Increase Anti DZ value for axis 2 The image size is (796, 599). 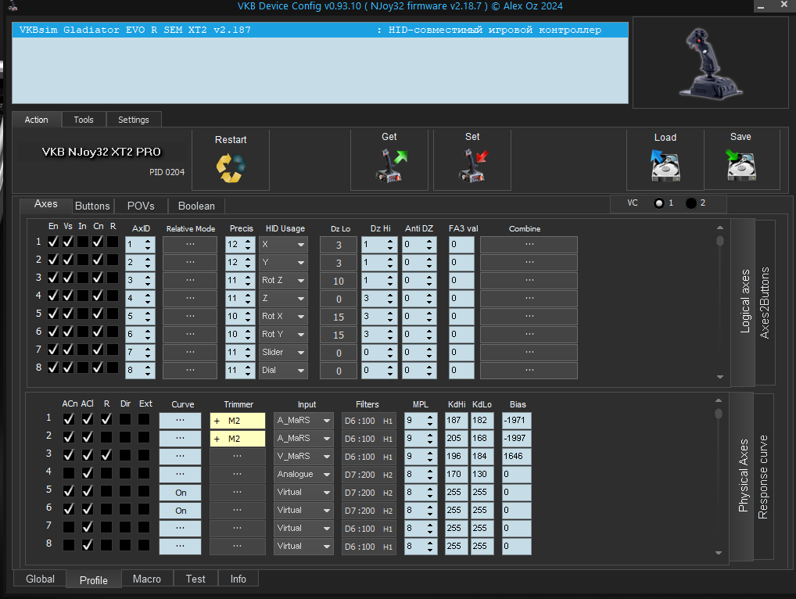pyautogui.click(x=429, y=260)
